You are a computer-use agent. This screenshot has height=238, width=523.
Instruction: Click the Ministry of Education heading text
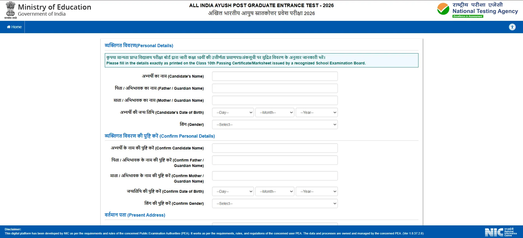pyautogui.click(x=54, y=7)
